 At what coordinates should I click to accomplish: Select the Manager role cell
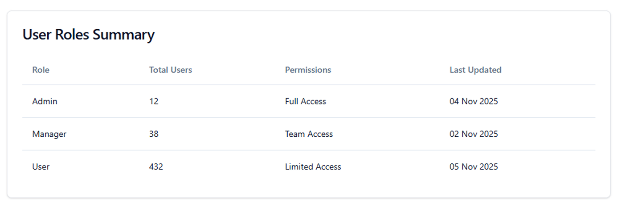pos(49,134)
